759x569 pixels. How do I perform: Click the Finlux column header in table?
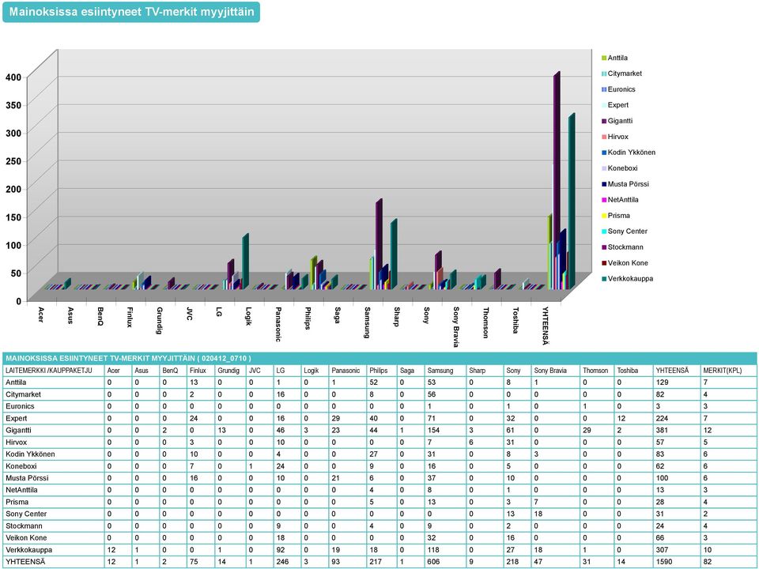coord(198,371)
